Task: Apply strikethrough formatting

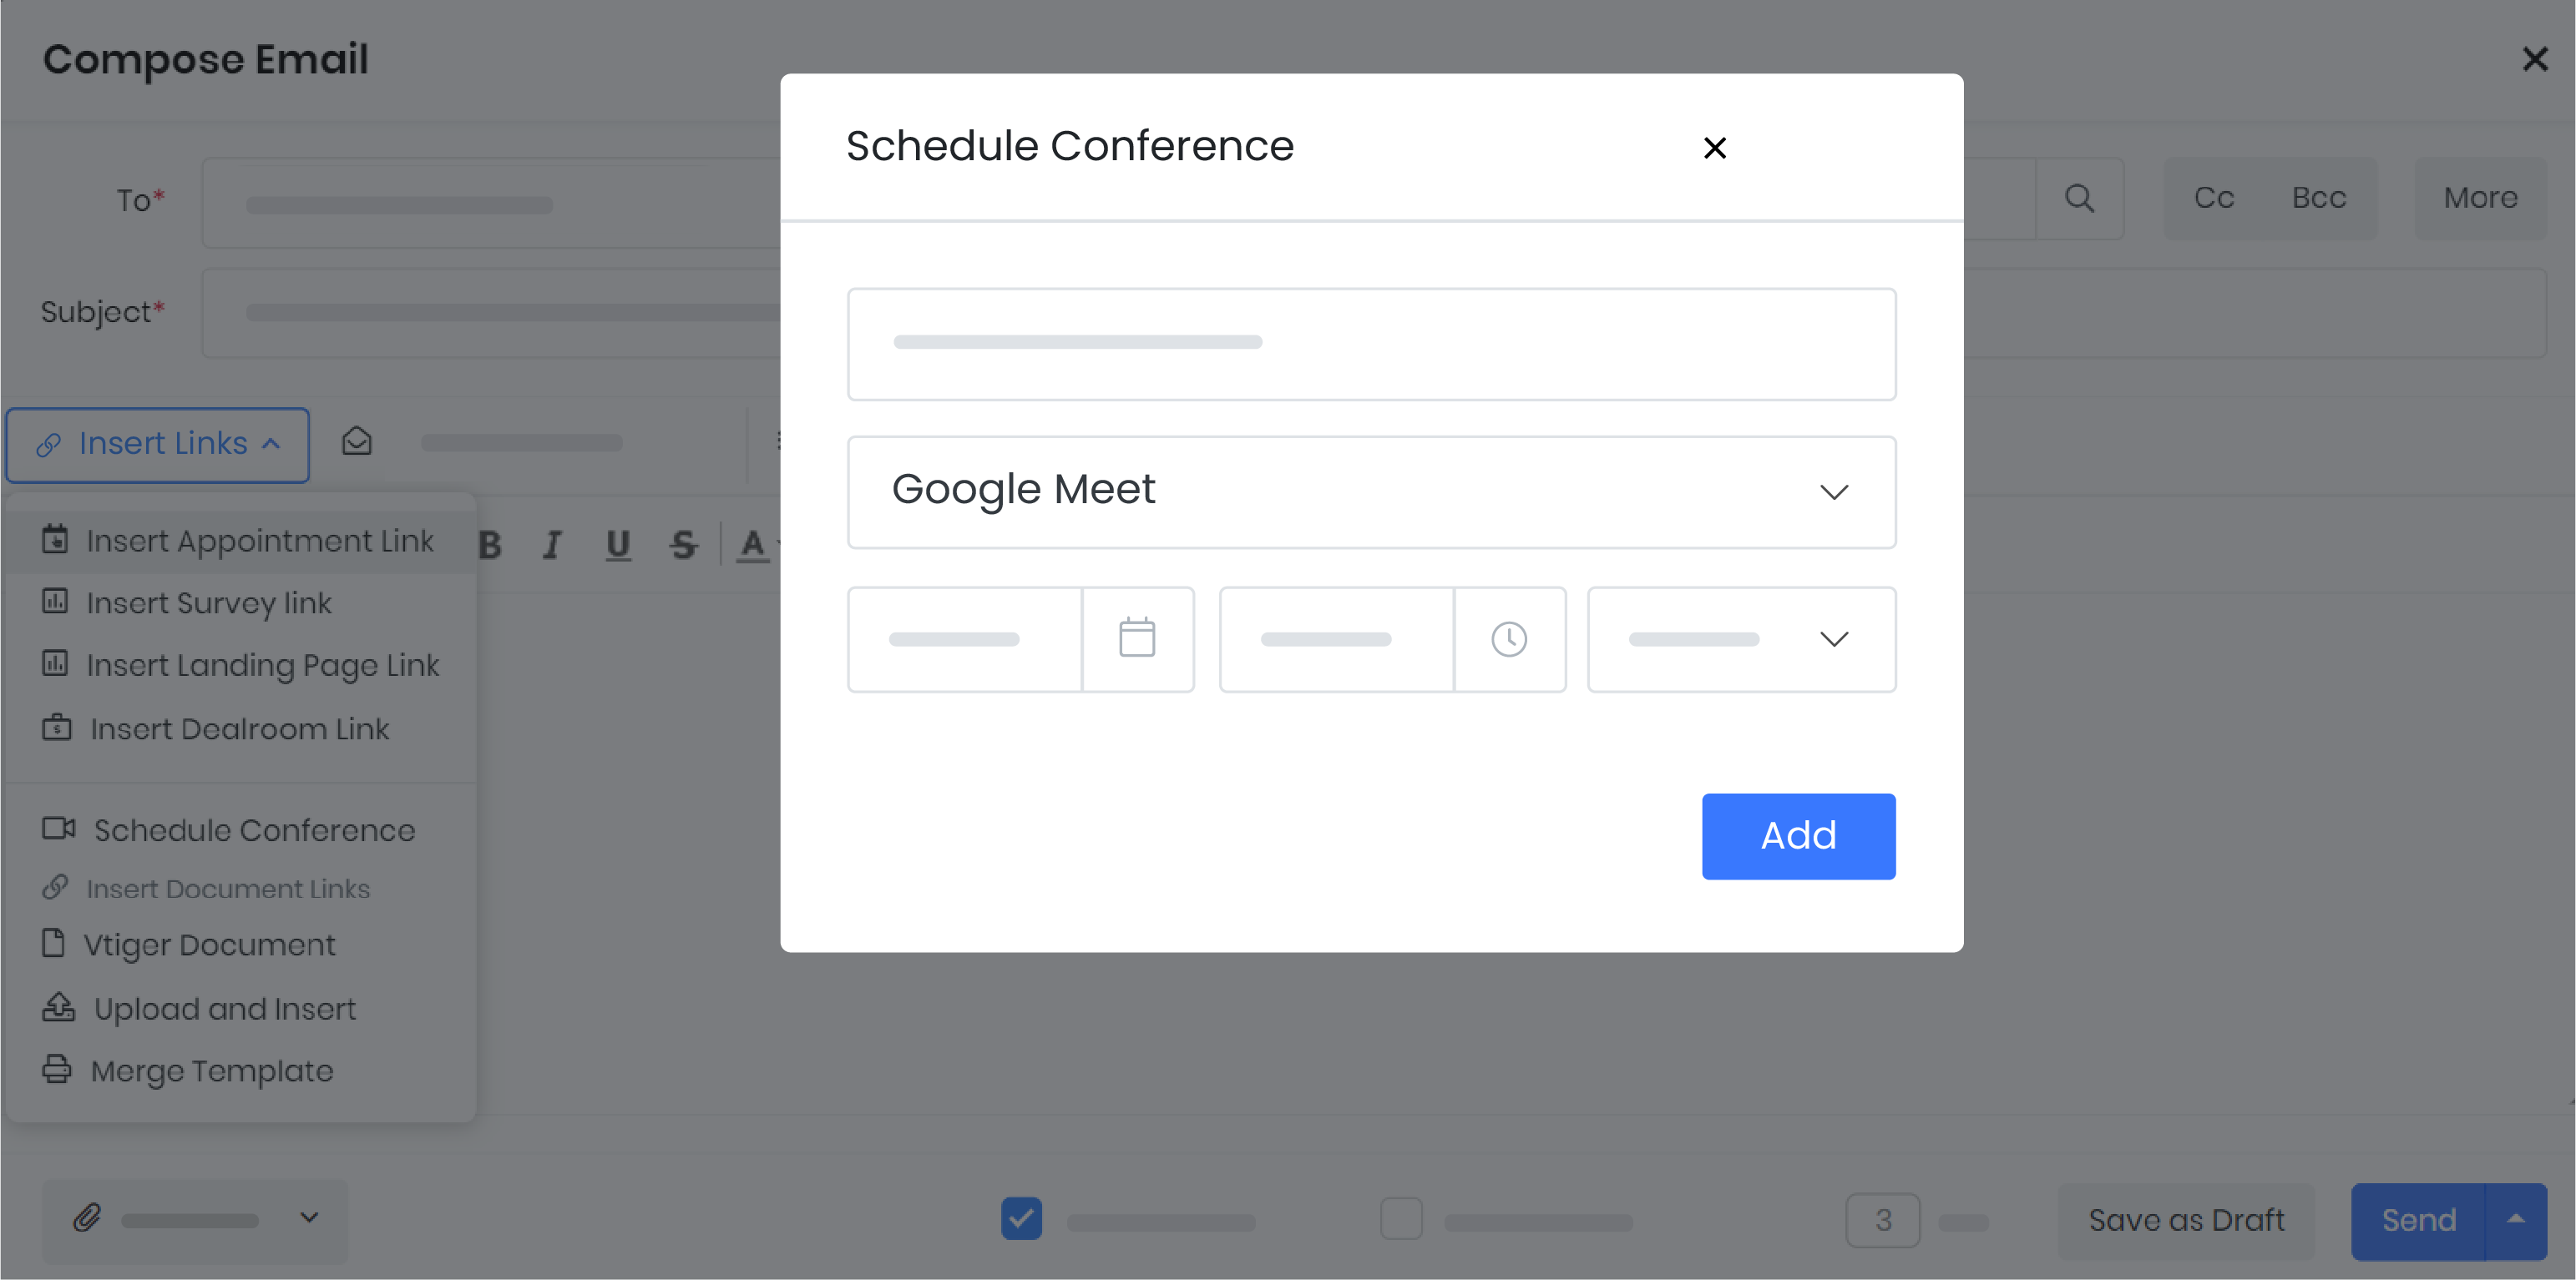Action: (x=684, y=545)
